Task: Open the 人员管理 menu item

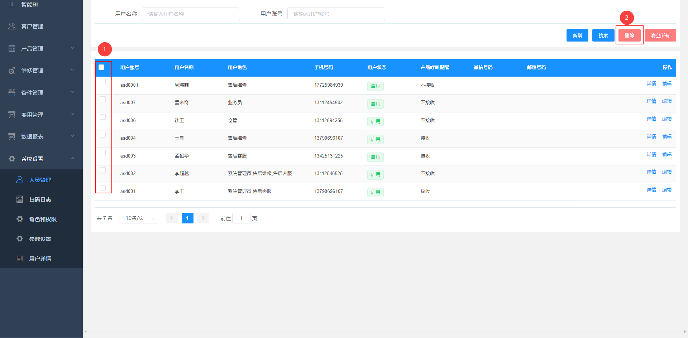Action: click(x=40, y=180)
